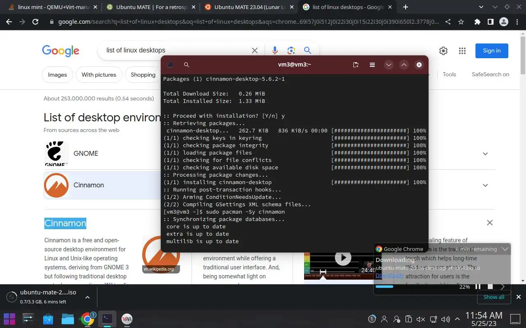Filter results With pictures

point(99,75)
